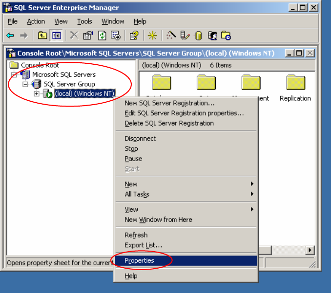Maximize the inner console window
The image size is (331, 293).
tap(299, 53)
